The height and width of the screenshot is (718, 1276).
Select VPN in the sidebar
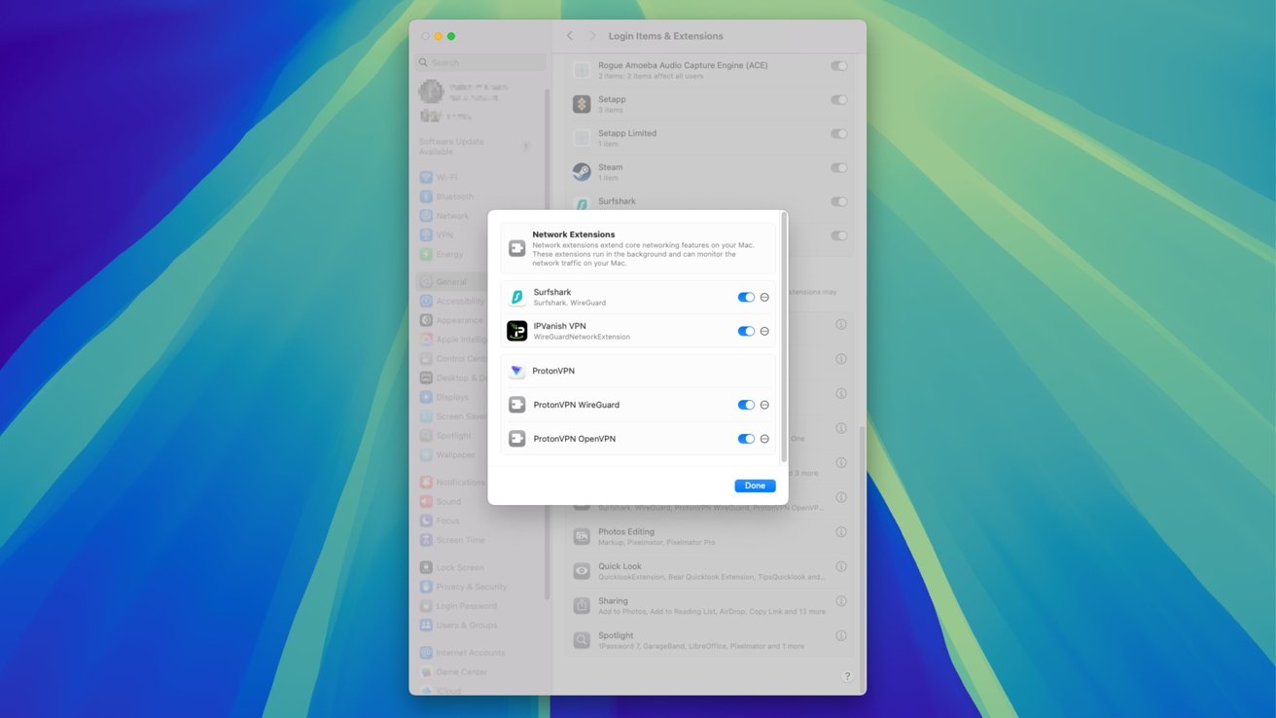(479, 235)
